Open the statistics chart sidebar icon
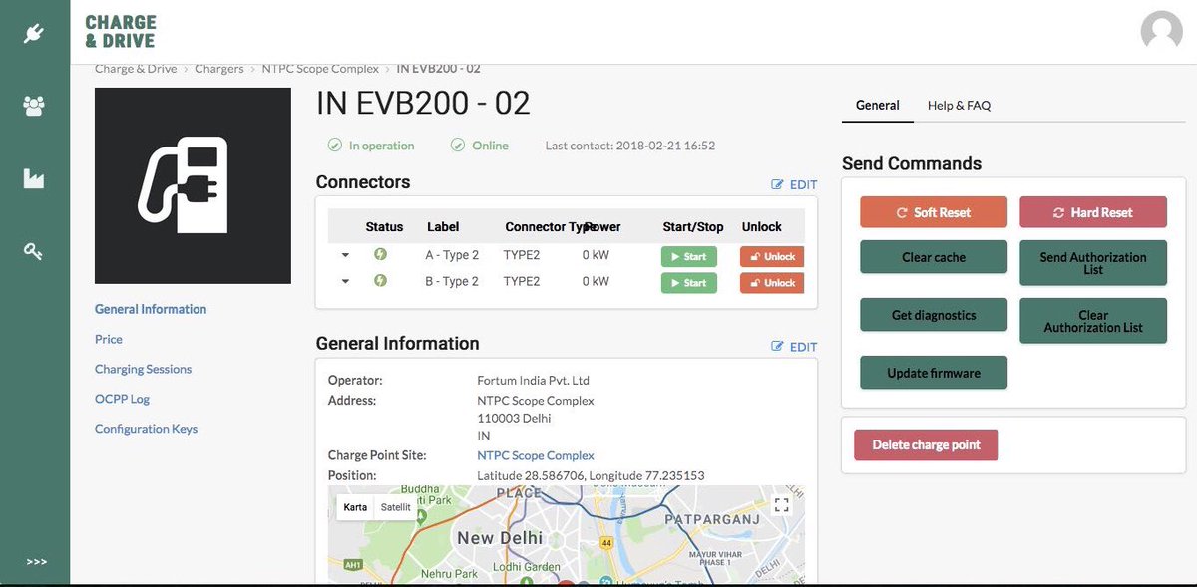This screenshot has height=587, width=1197. [34, 178]
